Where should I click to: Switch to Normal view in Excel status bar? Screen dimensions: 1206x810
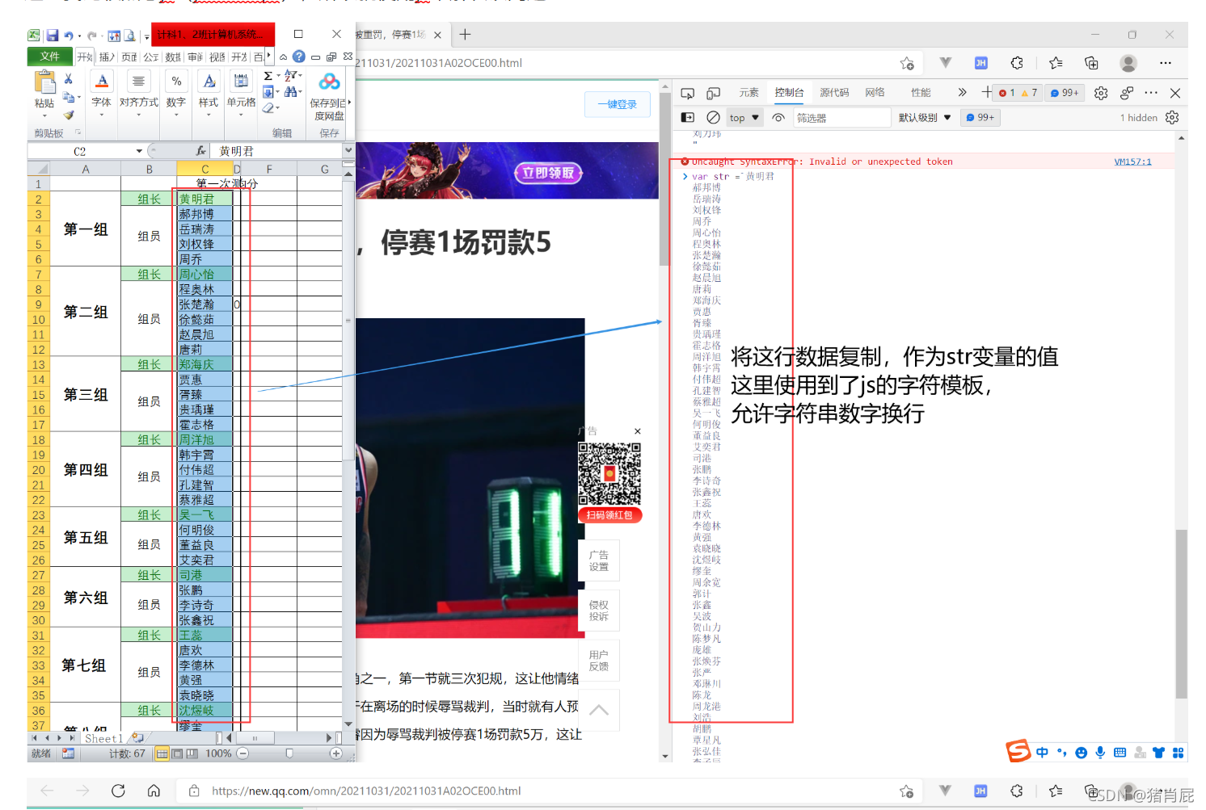pos(162,753)
